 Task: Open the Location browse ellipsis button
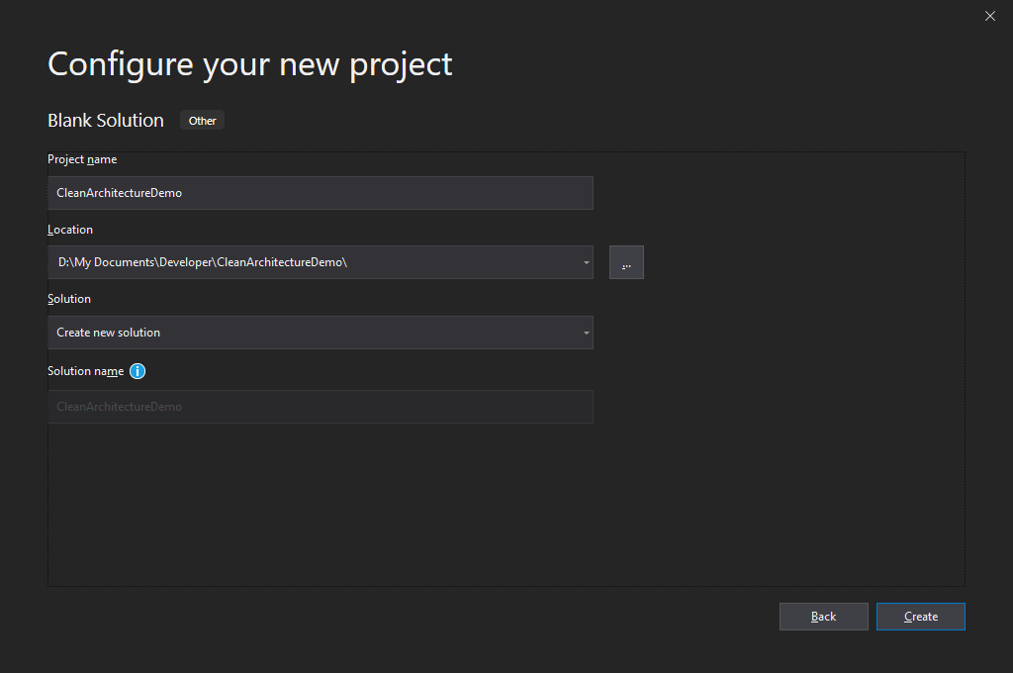(626, 262)
